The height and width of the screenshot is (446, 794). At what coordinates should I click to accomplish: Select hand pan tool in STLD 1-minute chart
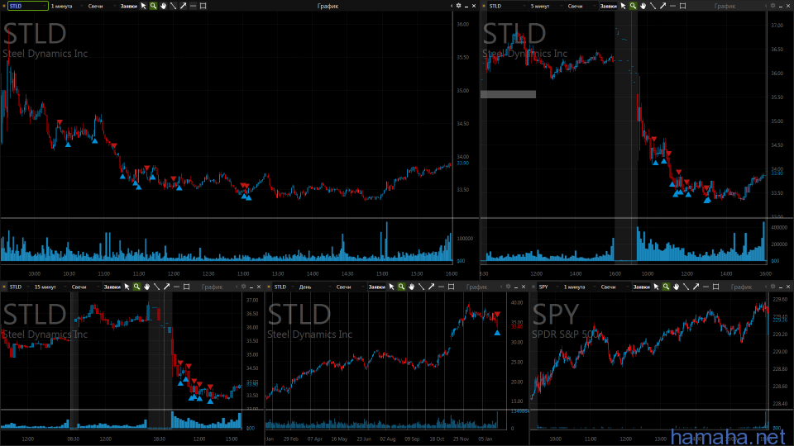point(163,6)
